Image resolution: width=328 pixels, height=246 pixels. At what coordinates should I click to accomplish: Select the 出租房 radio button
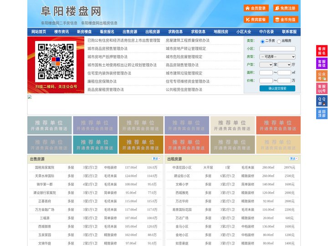click(279, 41)
